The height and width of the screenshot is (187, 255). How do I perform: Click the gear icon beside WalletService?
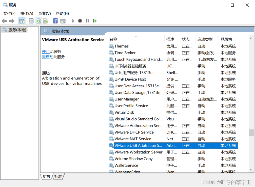pyautogui.click(x=111, y=166)
